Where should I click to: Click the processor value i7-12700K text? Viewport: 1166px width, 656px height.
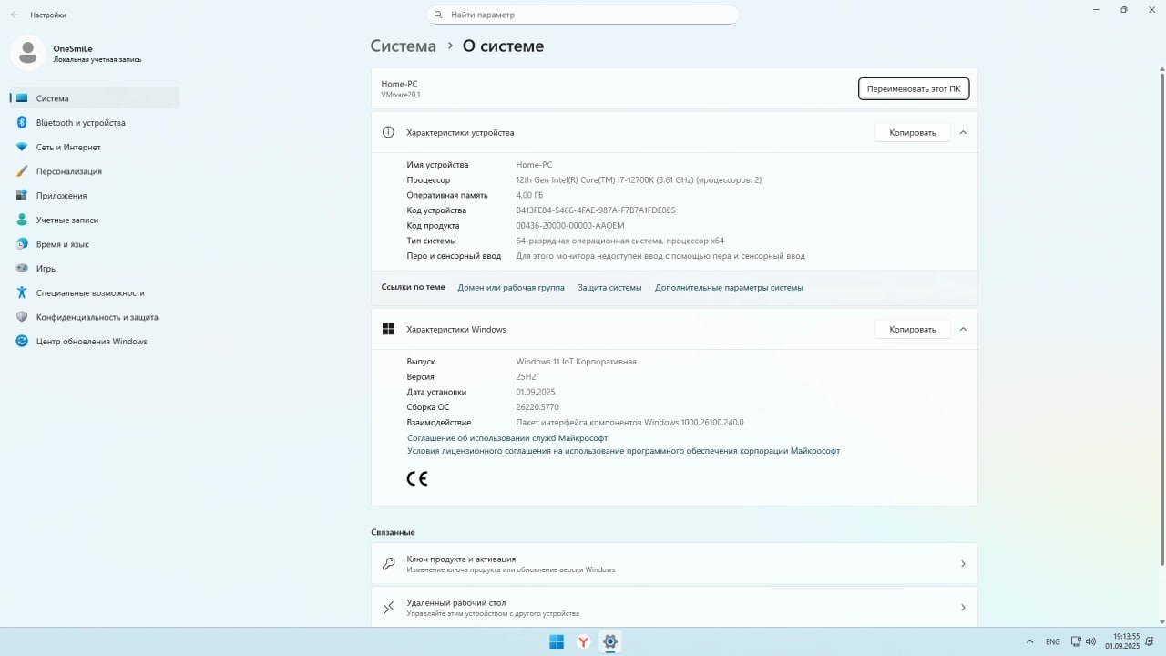tap(639, 179)
